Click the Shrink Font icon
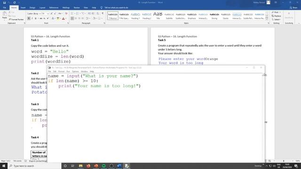Viewport: 301px width, 169px height. [55, 14]
